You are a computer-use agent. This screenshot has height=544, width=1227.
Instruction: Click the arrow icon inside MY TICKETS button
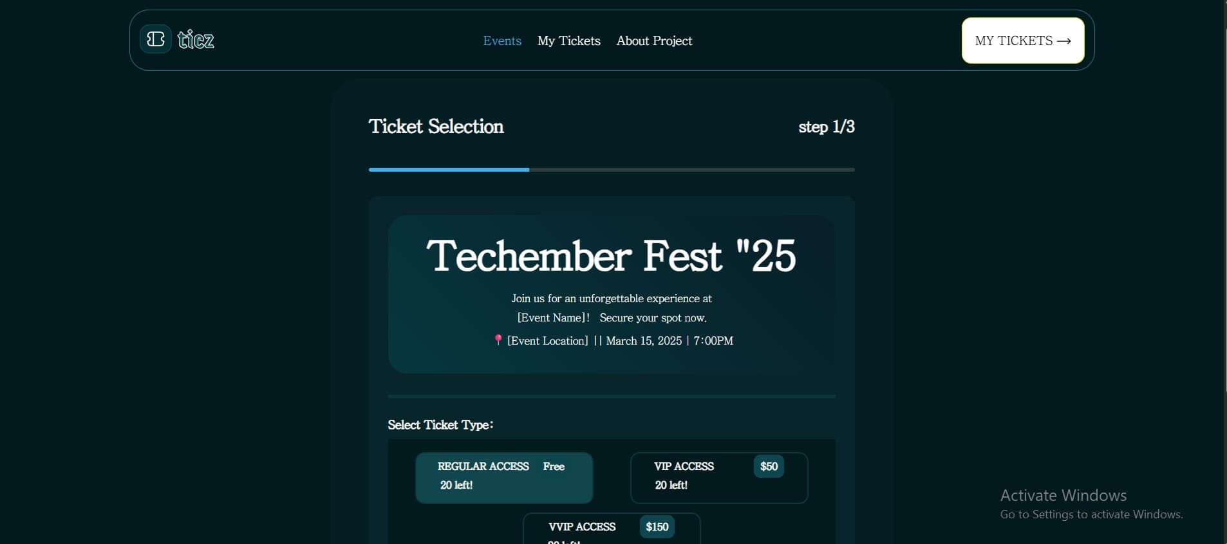pyautogui.click(x=1065, y=40)
